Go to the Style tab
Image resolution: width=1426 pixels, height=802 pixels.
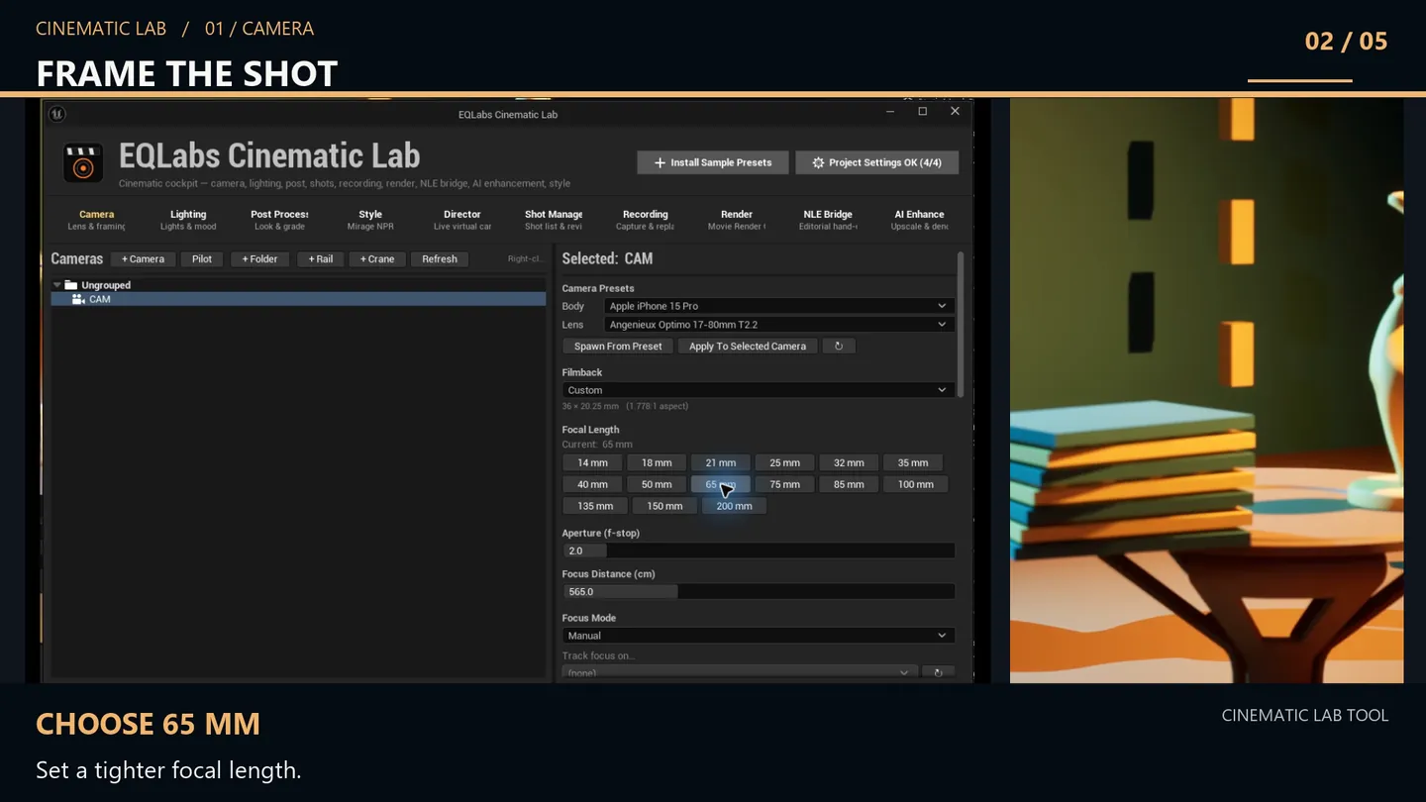pos(370,220)
